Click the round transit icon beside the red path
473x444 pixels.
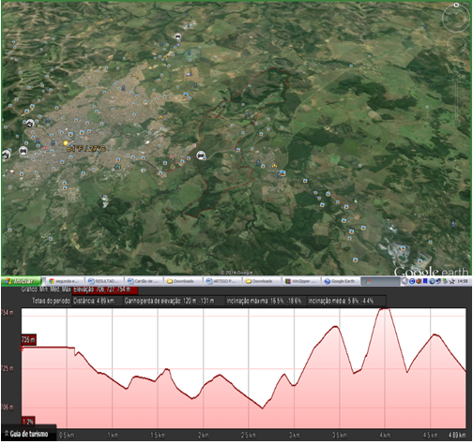point(201,155)
